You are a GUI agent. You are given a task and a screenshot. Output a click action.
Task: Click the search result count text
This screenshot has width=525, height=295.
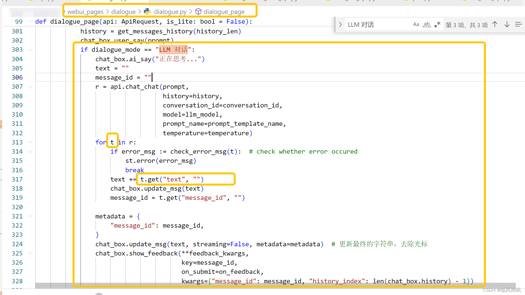[x=467, y=25]
